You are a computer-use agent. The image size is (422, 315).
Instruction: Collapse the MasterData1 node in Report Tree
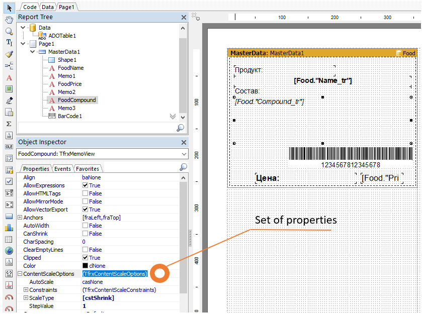tap(32, 52)
